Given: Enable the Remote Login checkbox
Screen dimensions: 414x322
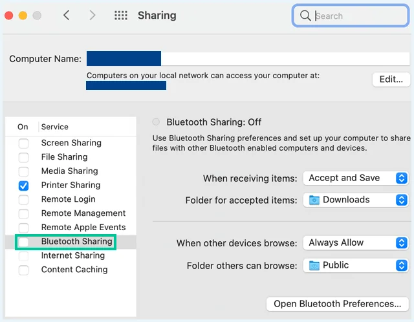Looking at the screenshot, I should coord(23,200).
